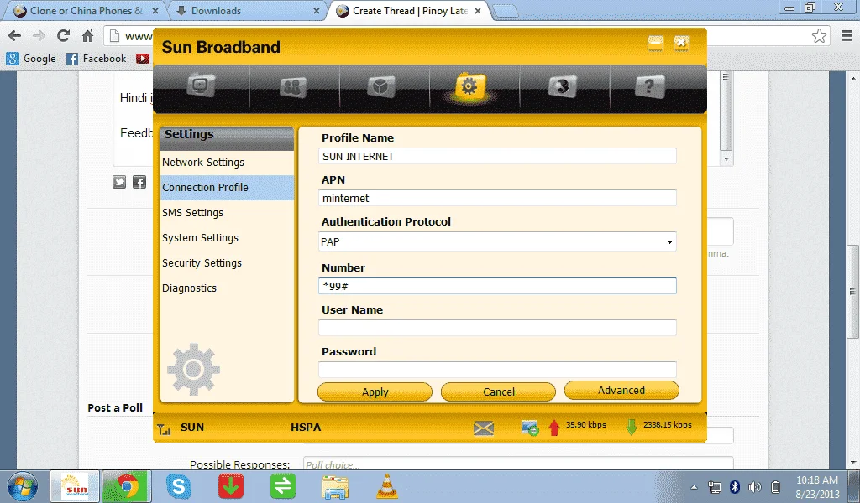Click the Advanced button
860x503 pixels.
(x=621, y=391)
